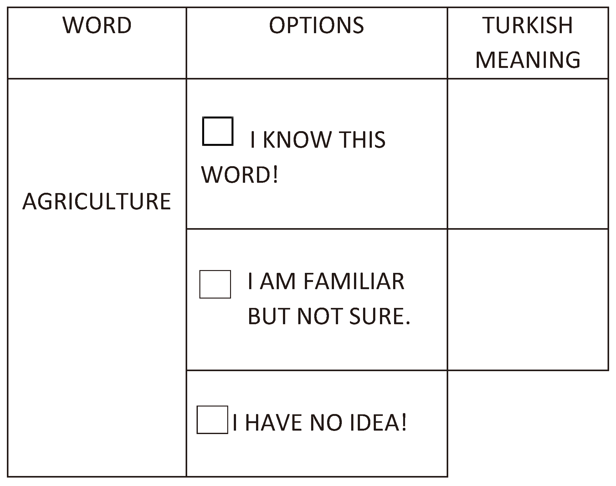This screenshot has width=616, height=486.
Task: Click the 'I KNOW THIS' label text
Action: [318, 140]
